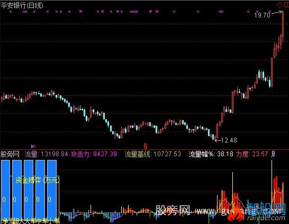Click the red square window icon
Image resolution: width=289 pixels, height=224 pixels.
click(287, 5)
